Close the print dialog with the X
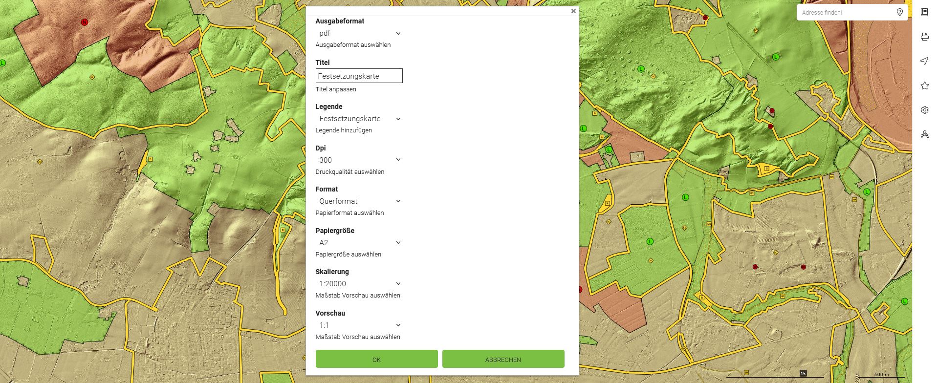Screen dimensions: 938x383 point(573,11)
